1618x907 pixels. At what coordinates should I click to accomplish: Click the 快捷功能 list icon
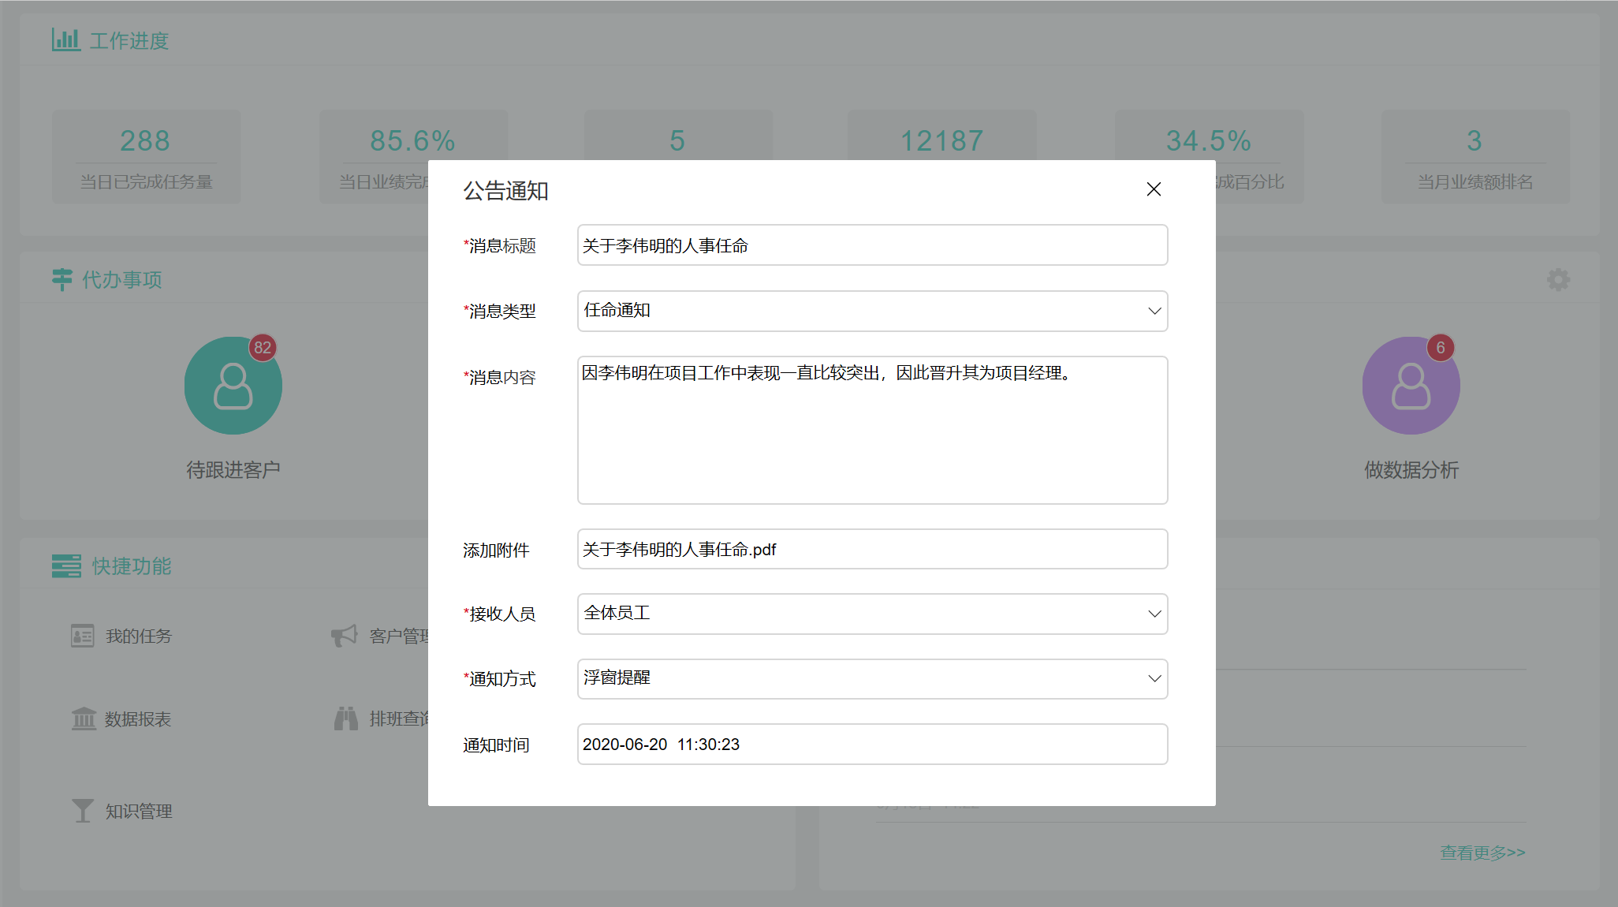(66, 565)
